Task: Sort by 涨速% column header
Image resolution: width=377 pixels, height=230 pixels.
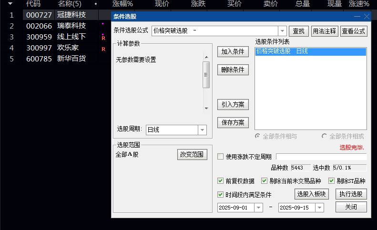Action: (359, 4)
